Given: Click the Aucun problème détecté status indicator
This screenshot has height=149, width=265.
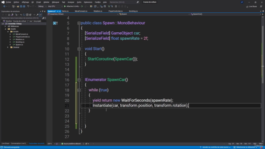Looking at the screenshot, I should point(71,144).
